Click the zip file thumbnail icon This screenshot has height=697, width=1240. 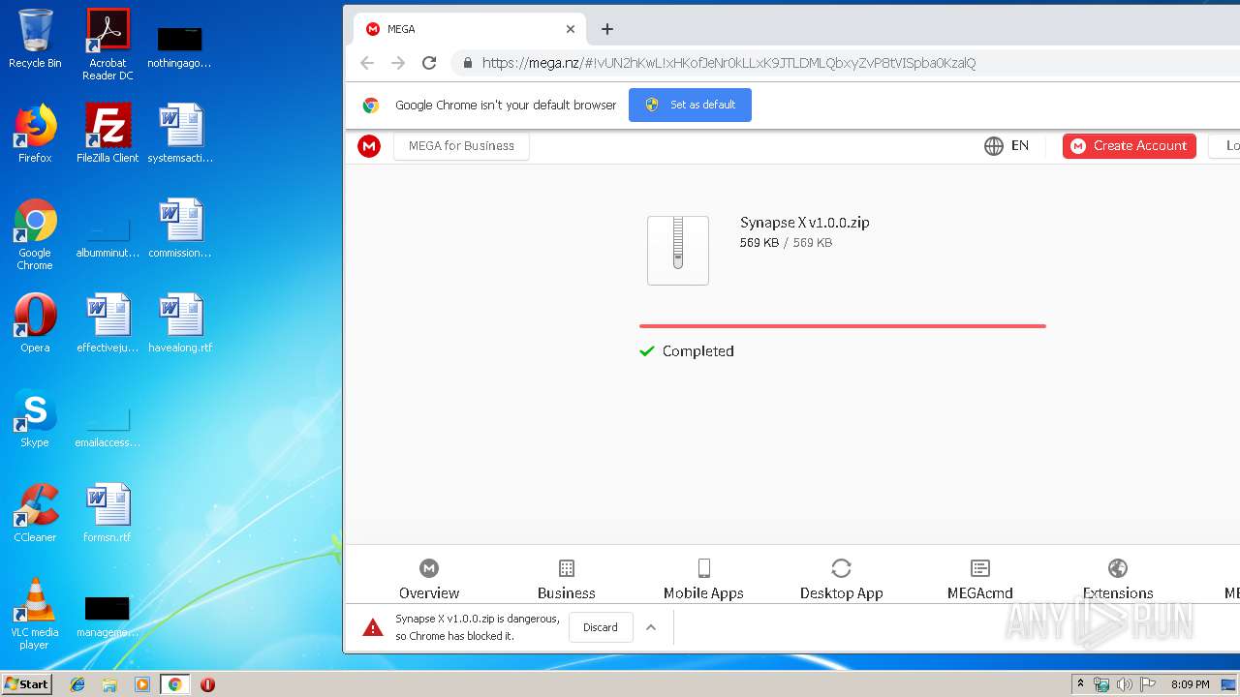pos(678,250)
